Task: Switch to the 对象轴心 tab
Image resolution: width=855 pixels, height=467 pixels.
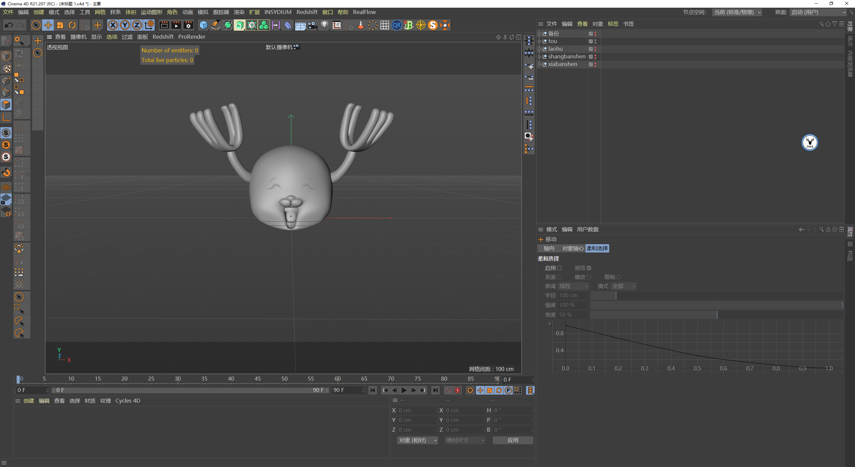Action: pos(572,249)
